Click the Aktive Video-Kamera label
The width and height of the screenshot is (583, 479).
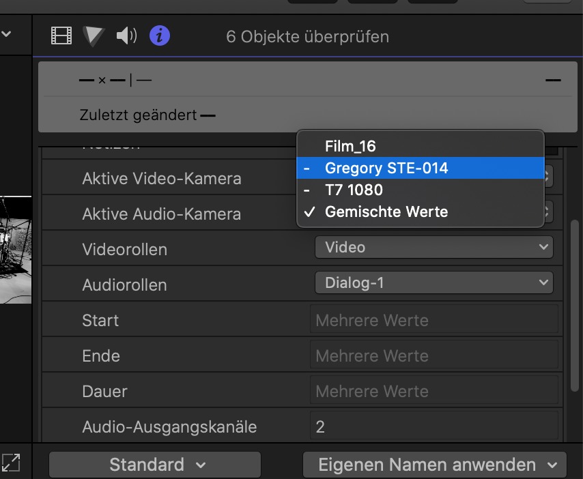[162, 179]
